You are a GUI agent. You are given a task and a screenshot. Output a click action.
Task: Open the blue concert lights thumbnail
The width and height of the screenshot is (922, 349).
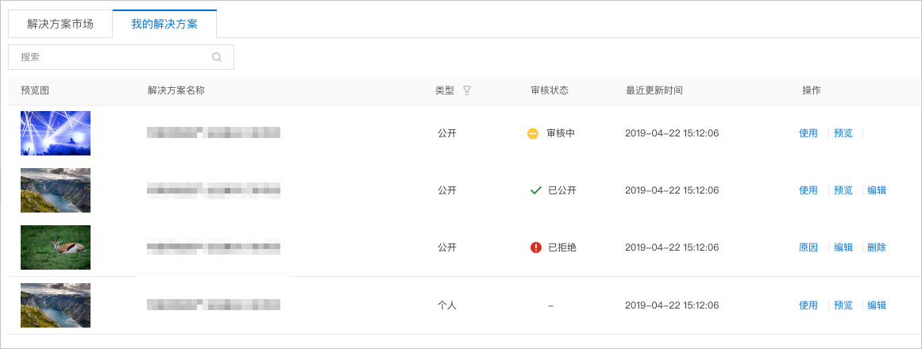point(56,133)
